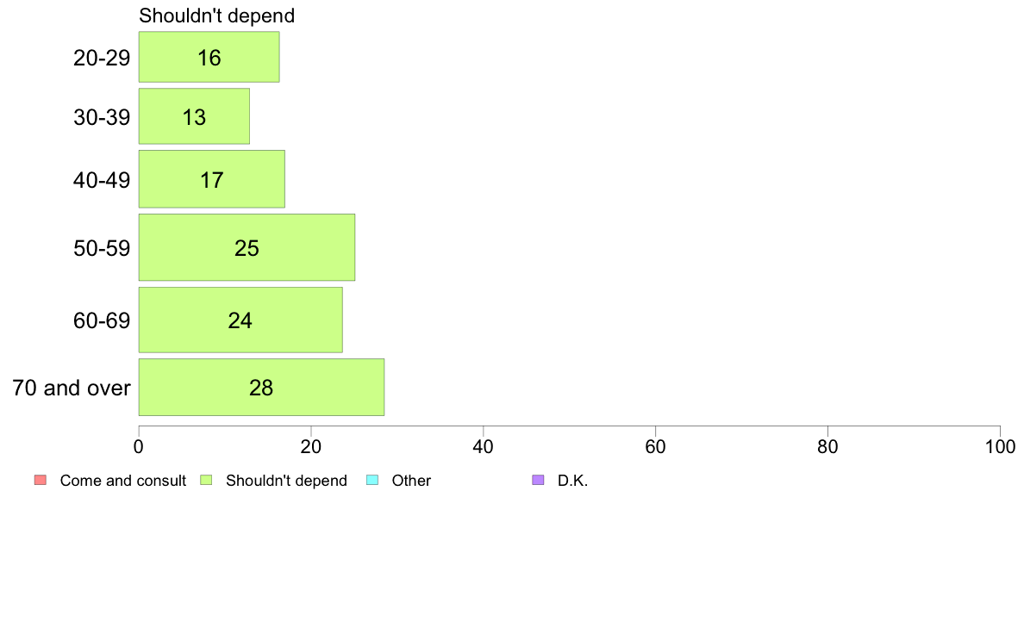Screen dimensions: 1024x634
Task: Click the 40 tick on the x-axis
Action: pyautogui.click(x=484, y=447)
